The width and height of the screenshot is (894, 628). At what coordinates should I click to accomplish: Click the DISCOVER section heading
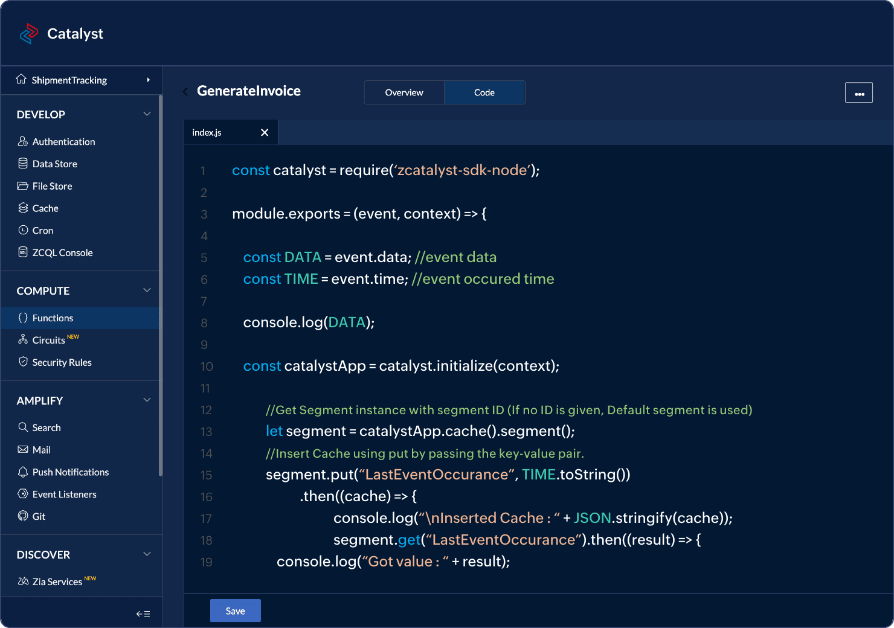43,555
